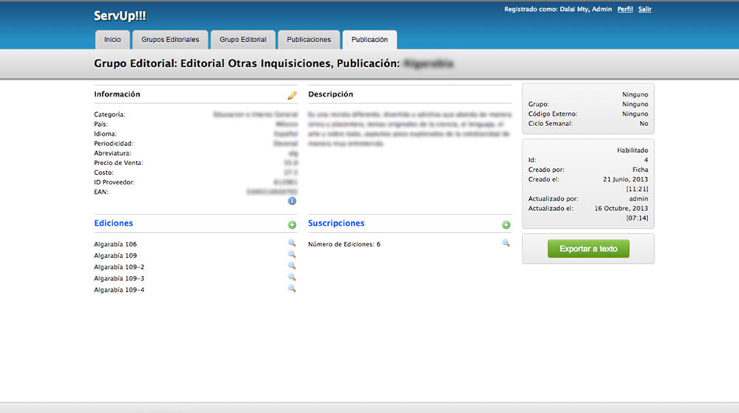This screenshot has width=739, height=413.
Task: Open the Grupo Editorial tab
Action: coord(243,40)
